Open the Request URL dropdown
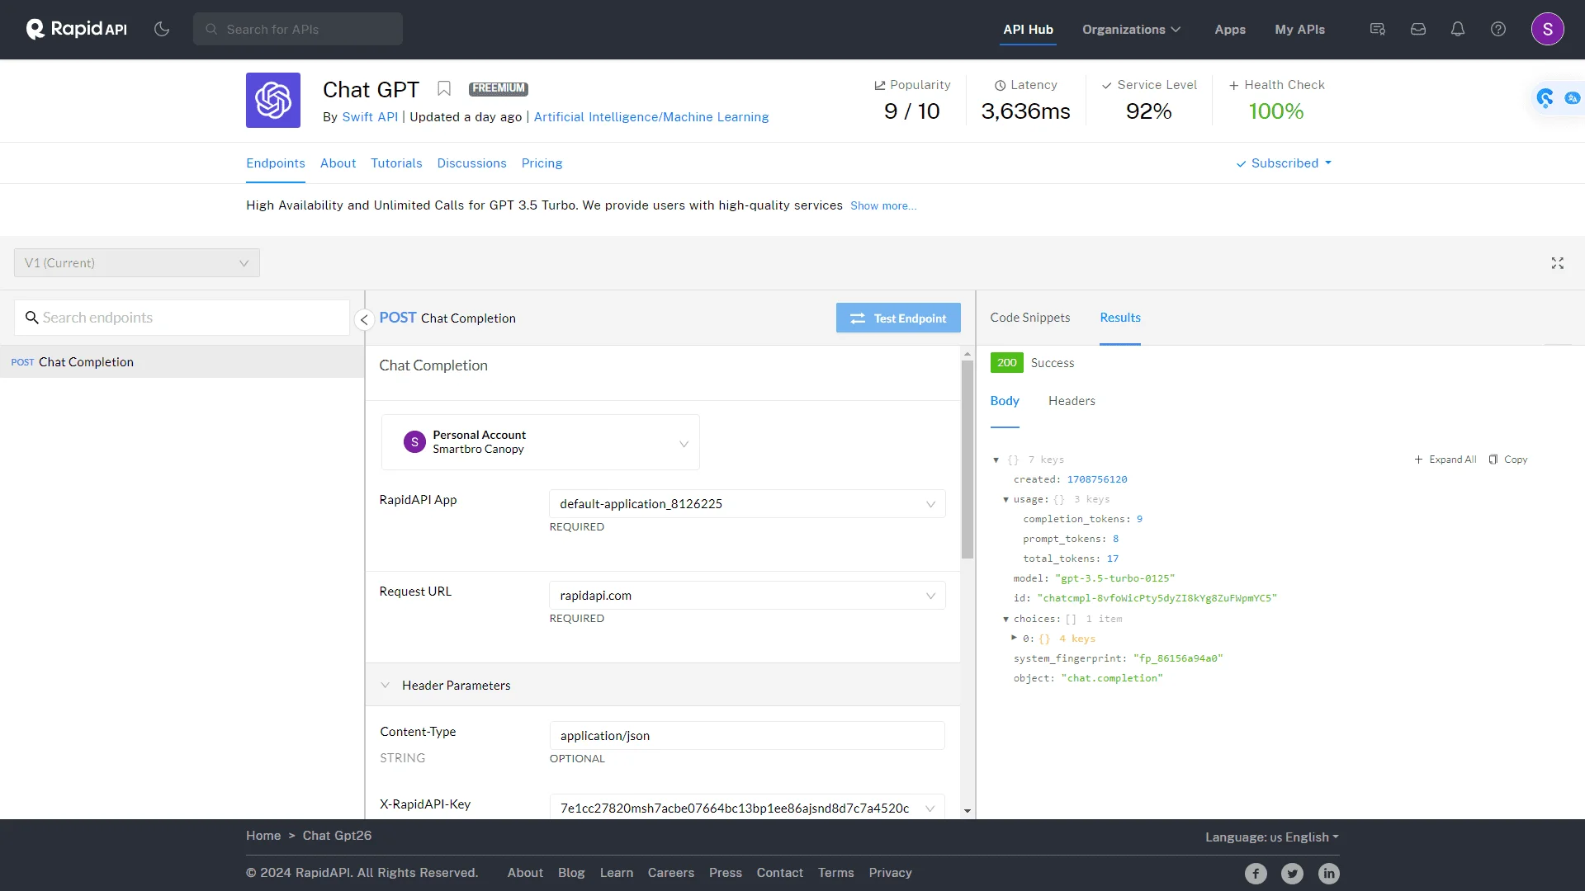Screen dimensions: 1585x891 coord(747,596)
